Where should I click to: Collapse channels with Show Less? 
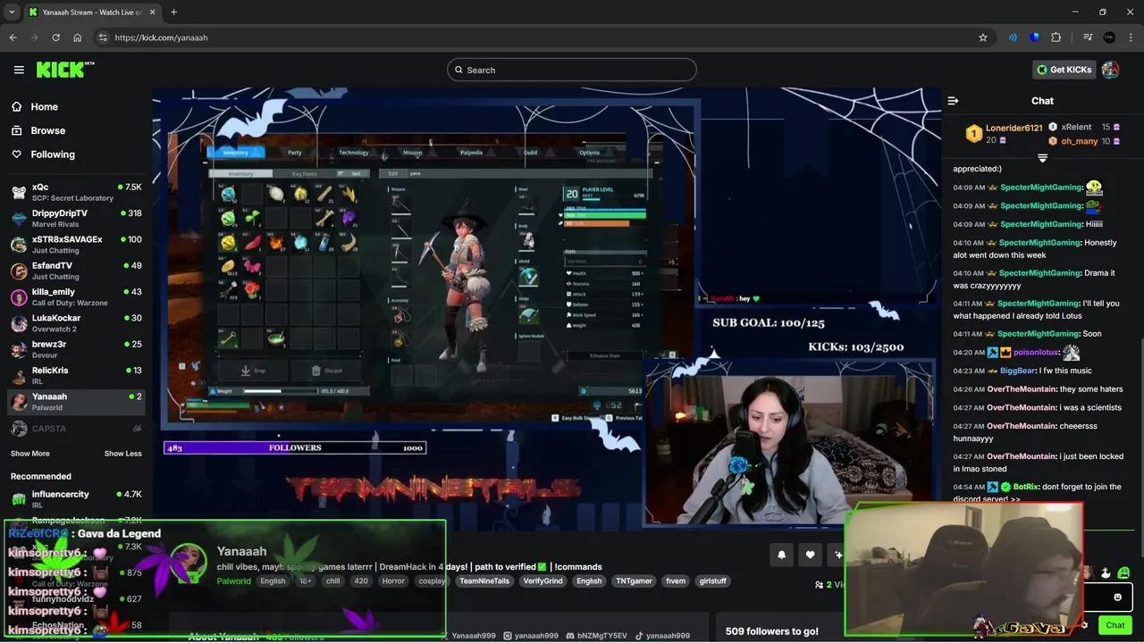pyautogui.click(x=122, y=454)
